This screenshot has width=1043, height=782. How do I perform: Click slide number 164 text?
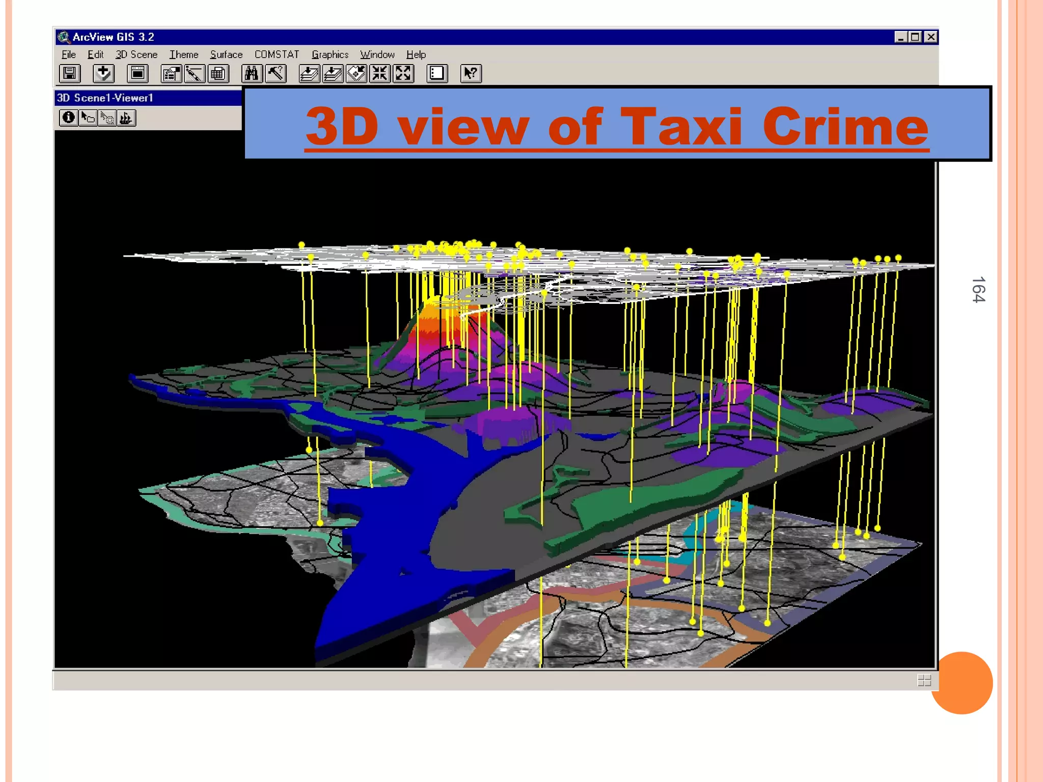coord(979,290)
